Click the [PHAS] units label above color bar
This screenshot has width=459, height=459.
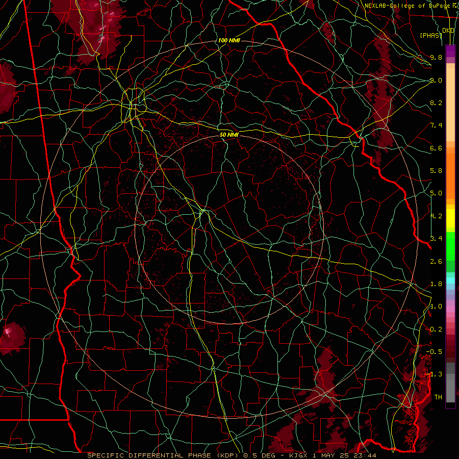click(431, 35)
